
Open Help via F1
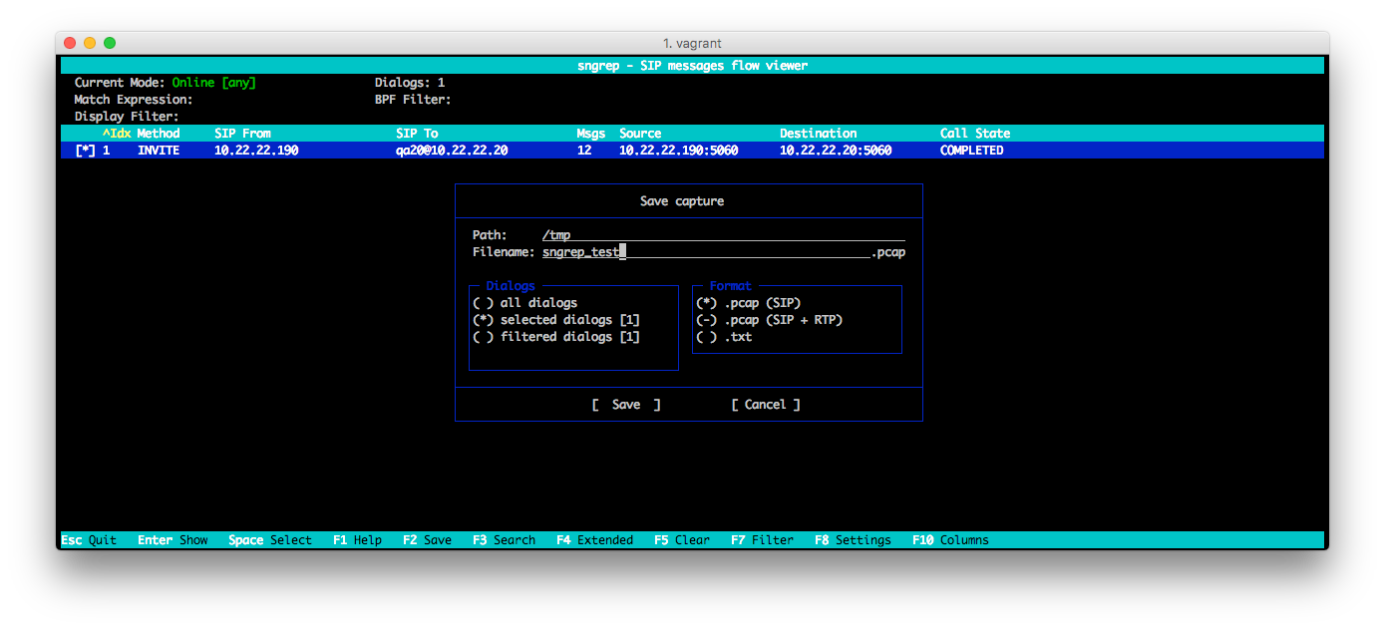[357, 539]
